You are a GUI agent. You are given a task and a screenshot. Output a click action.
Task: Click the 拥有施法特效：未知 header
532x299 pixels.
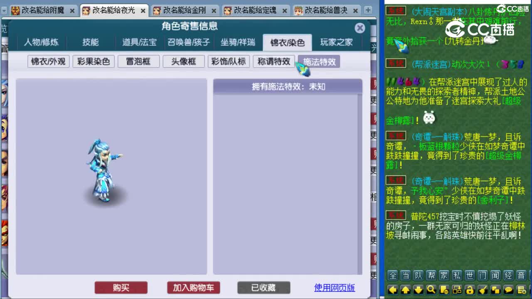coord(288,87)
